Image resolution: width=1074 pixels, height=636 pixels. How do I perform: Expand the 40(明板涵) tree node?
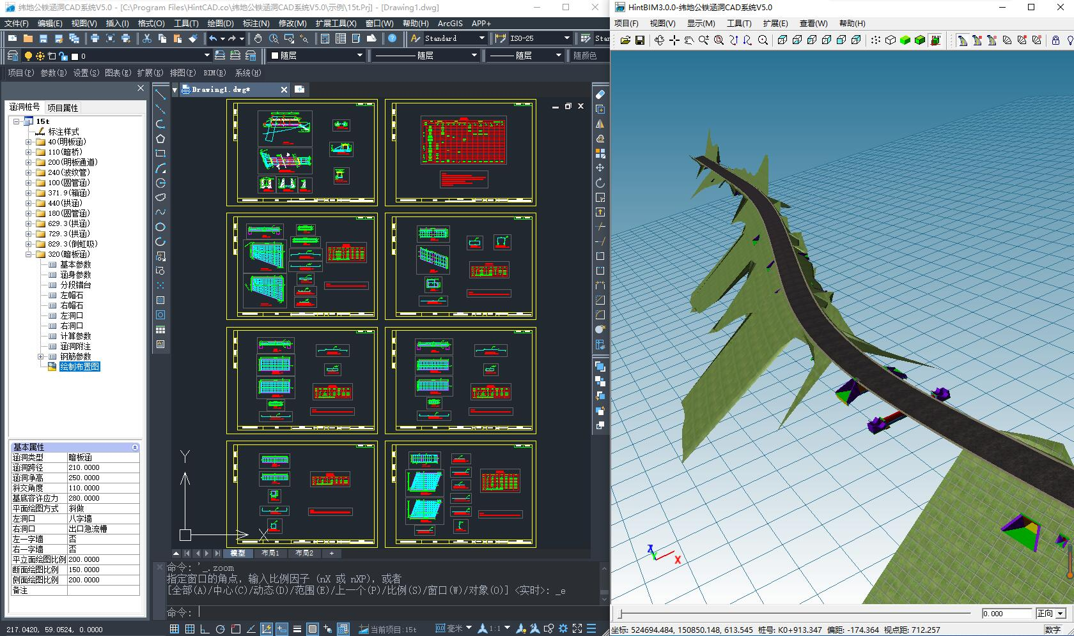(x=29, y=142)
